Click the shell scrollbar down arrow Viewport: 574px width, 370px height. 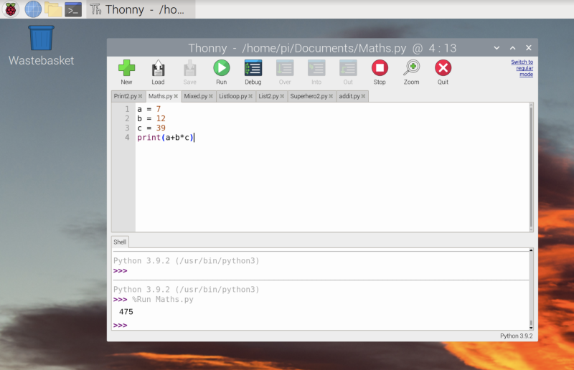pos(531,328)
